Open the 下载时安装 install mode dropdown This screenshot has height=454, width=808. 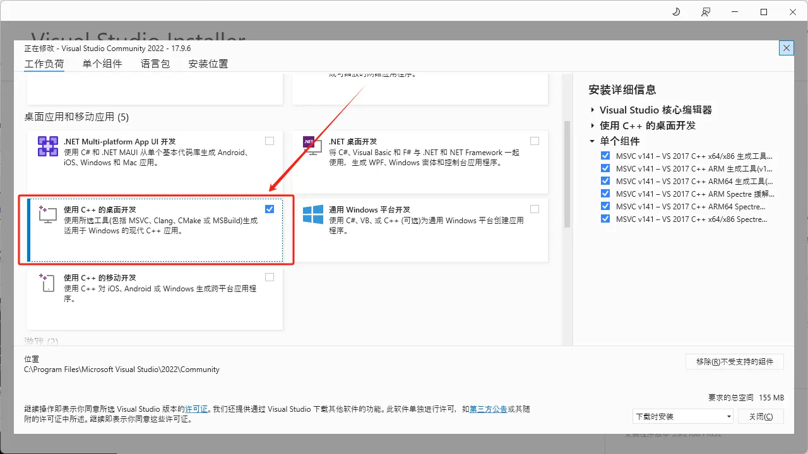tap(683, 416)
